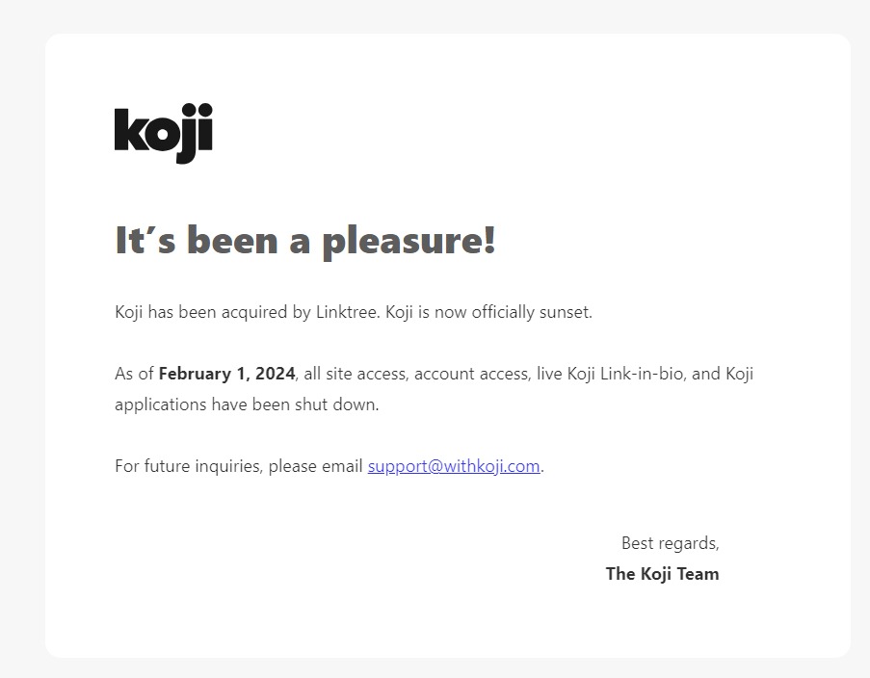870x678 pixels.
Task: Click the bold date February 1, 2024
Action: tap(227, 374)
